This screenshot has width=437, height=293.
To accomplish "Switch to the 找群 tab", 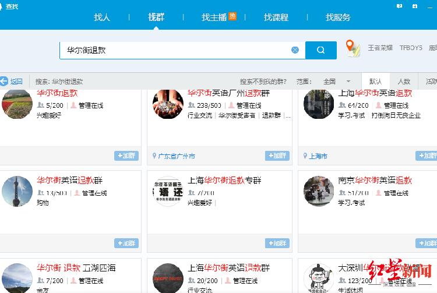I will (156, 17).
